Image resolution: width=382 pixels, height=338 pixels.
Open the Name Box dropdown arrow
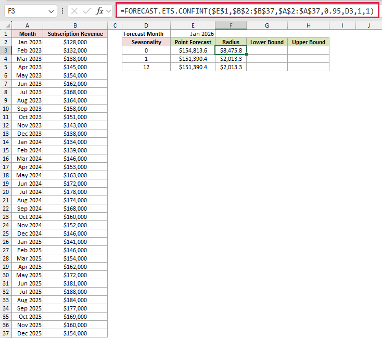51,11
